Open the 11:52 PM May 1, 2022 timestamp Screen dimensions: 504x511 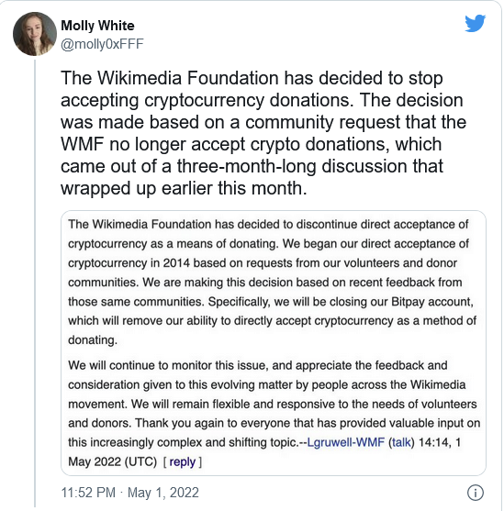(x=129, y=493)
